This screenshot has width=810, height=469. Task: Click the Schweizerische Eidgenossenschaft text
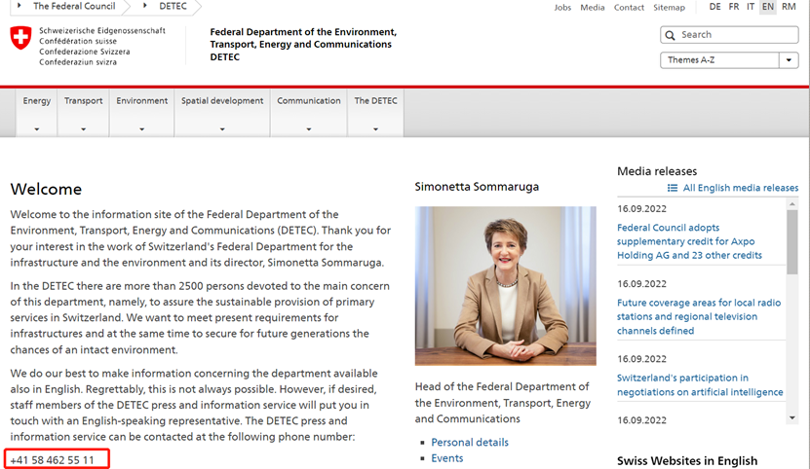click(102, 31)
